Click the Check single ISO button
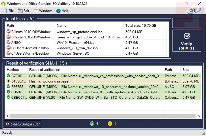The height and width of the screenshot is (136, 206). [23, 124]
